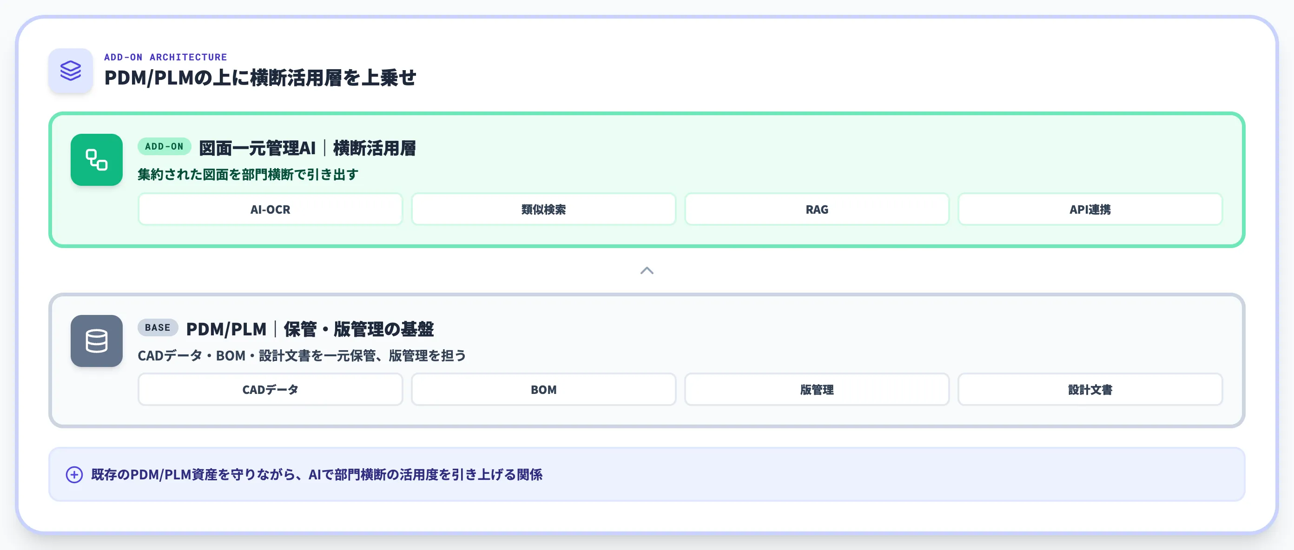Expand the 図面一元管理AI panel

(x=308, y=148)
